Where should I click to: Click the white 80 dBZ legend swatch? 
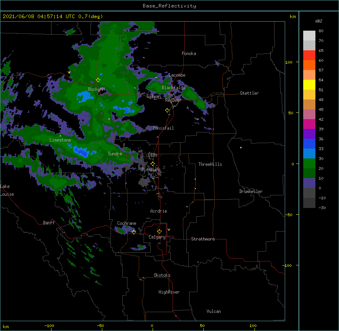point(309,36)
